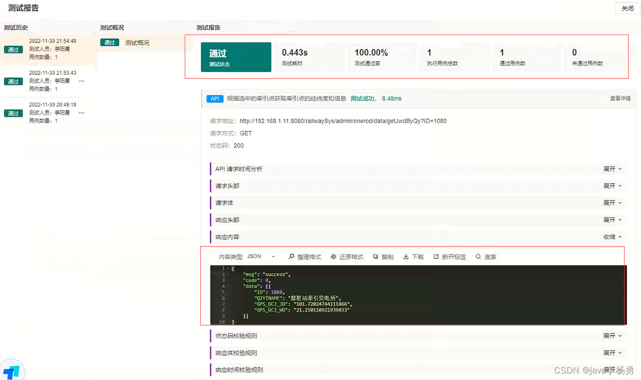Click the API badge on test result
641x380 pixels.
tap(215, 99)
